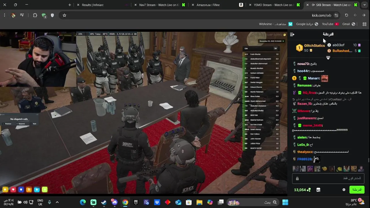Switch ENG UK keyboard language
The image size is (370, 208).
coord(40,202)
